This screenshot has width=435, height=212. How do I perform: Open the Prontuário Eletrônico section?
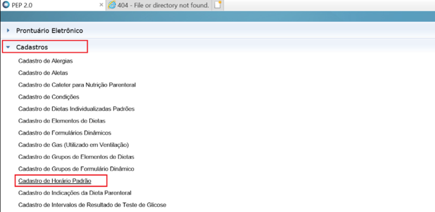pyautogui.click(x=49, y=30)
